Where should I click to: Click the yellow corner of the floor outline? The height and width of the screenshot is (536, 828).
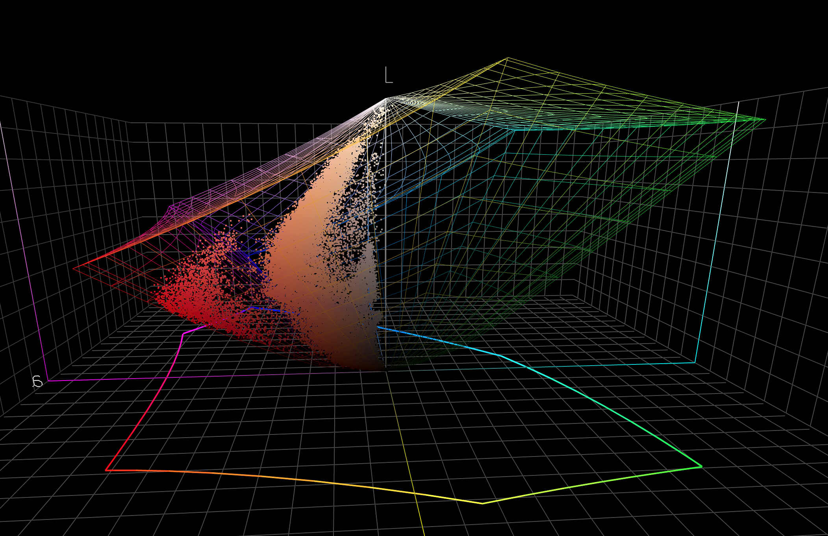[x=482, y=503]
